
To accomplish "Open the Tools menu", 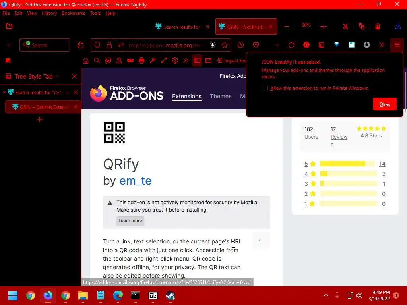I will tap(95, 13).
